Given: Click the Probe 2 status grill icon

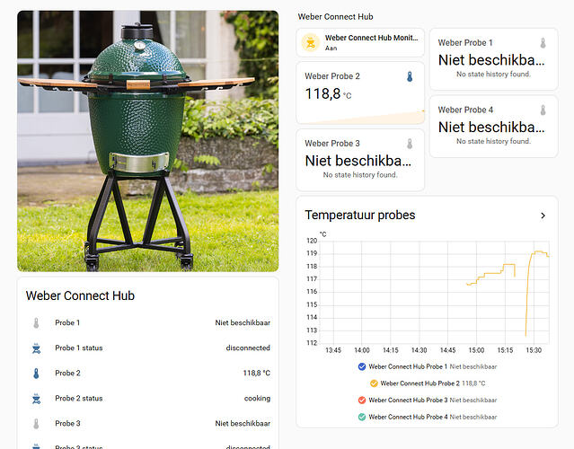Looking at the screenshot, I should tap(36, 399).
